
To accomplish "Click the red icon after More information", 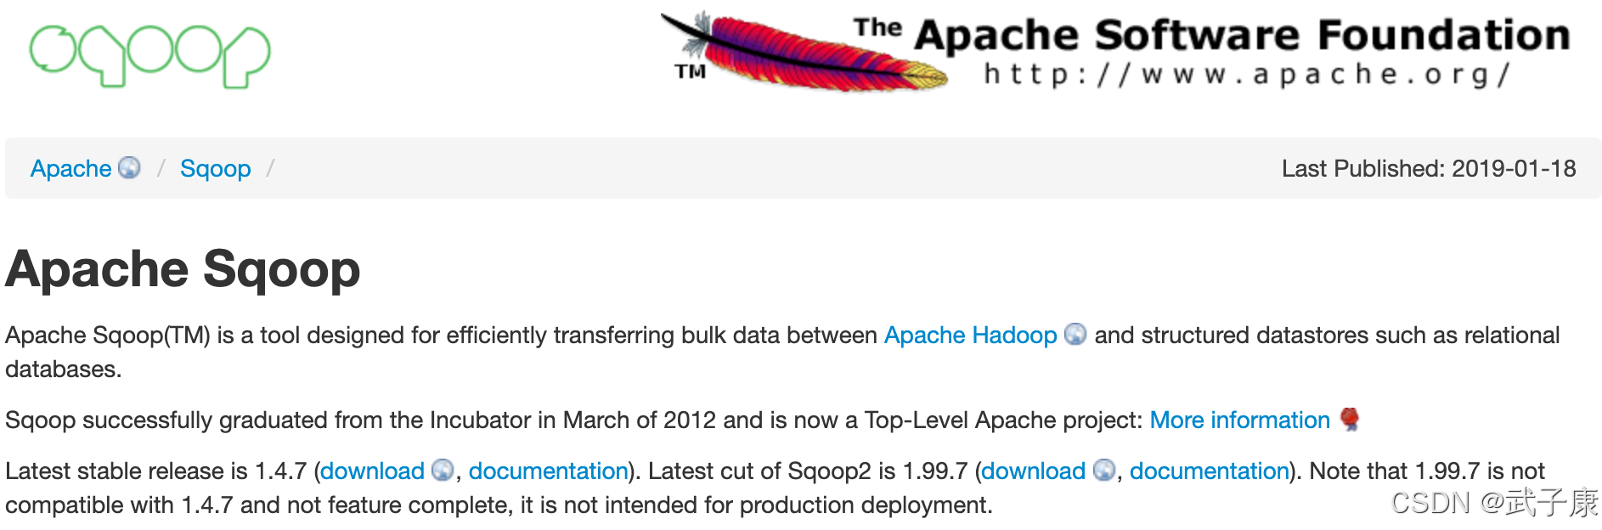I will click(x=1351, y=420).
